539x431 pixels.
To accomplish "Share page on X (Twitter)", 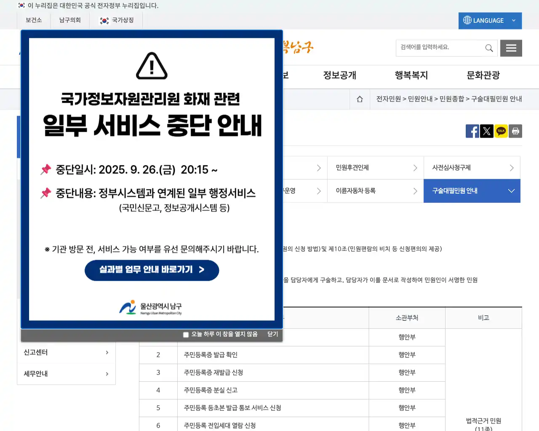I will pos(487,131).
